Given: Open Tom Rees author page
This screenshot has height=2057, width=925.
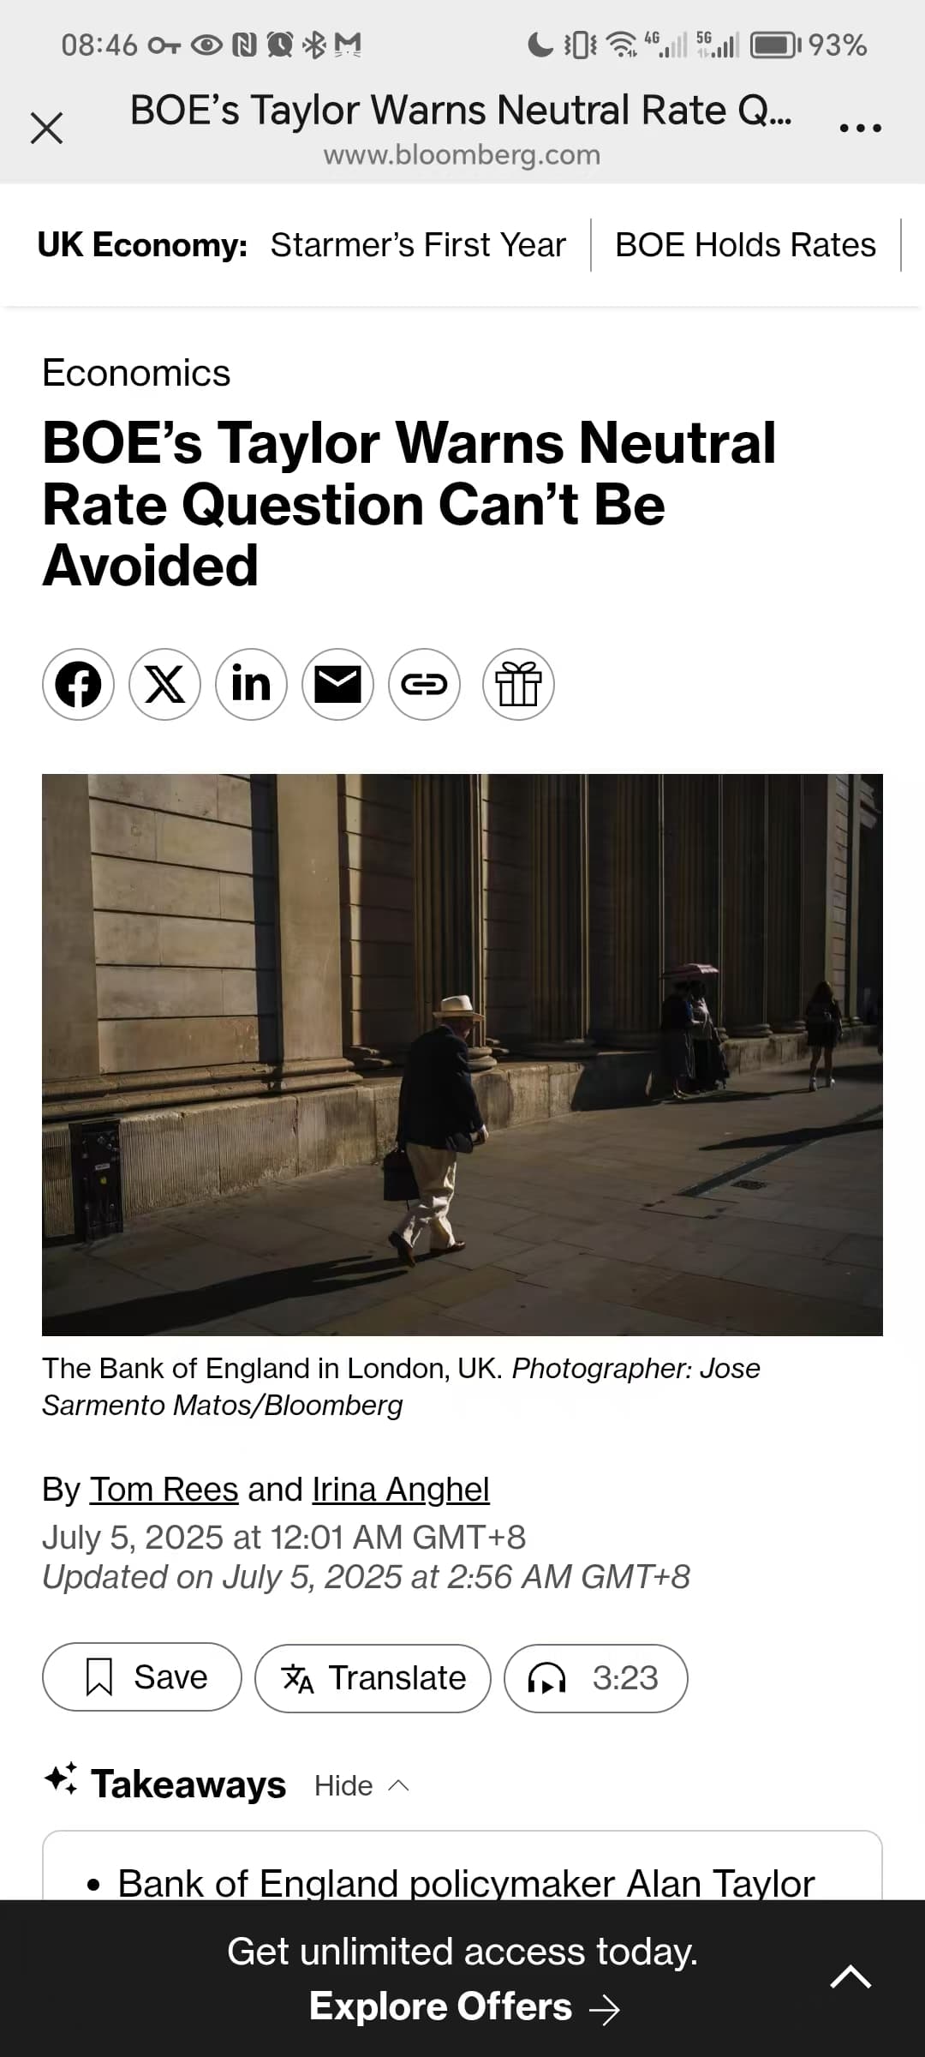Looking at the screenshot, I should tap(164, 1490).
